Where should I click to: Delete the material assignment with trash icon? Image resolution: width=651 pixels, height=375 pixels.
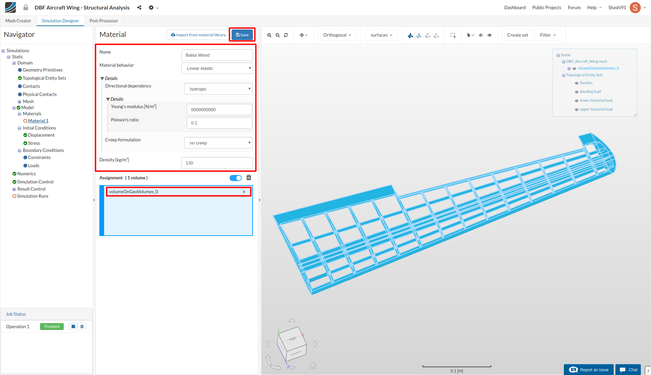tap(249, 178)
